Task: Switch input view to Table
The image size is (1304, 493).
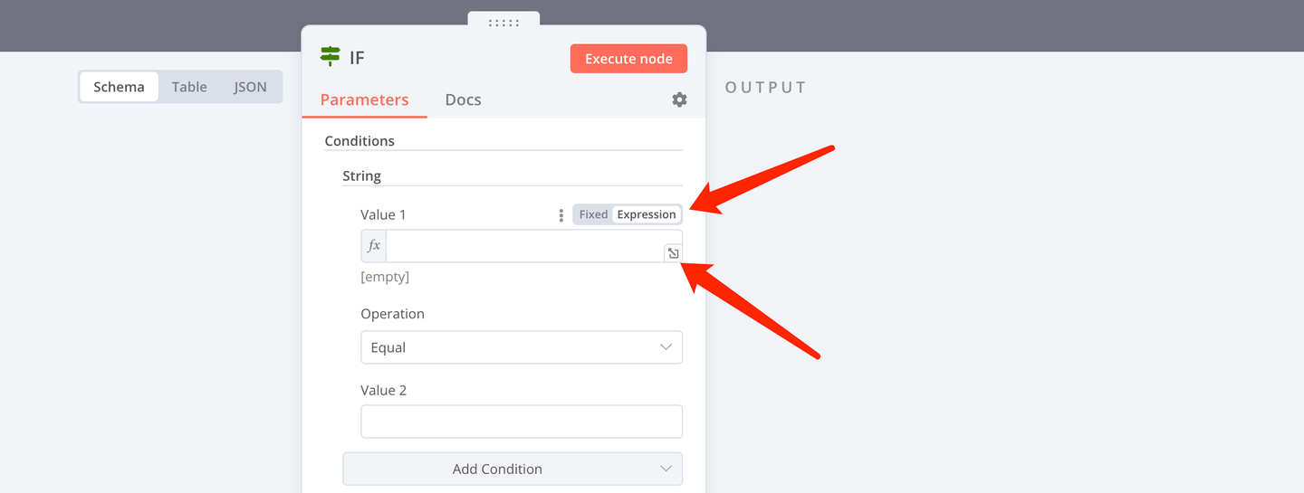Action: point(189,87)
